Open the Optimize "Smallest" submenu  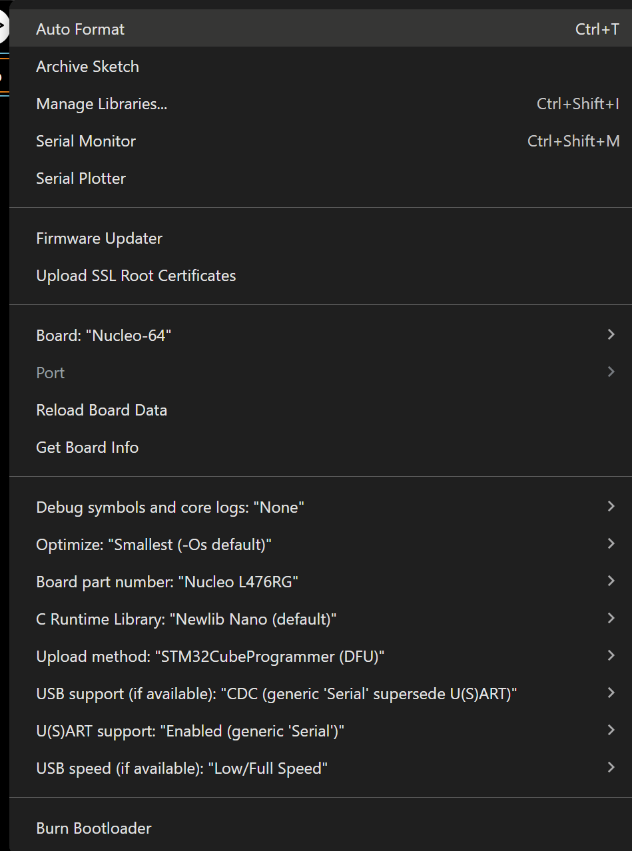(x=154, y=545)
